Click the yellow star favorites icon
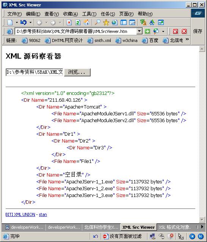This screenshot has height=242, width=207. [106, 23]
